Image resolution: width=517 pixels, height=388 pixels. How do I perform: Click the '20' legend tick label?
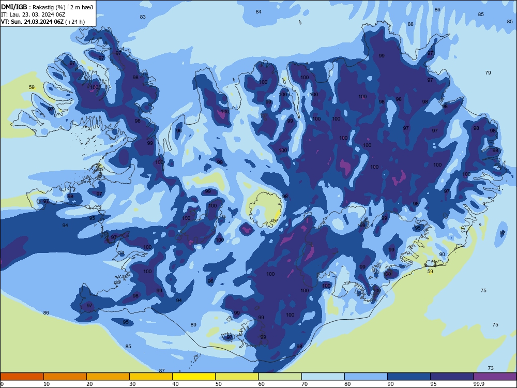click(x=89, y=384)
